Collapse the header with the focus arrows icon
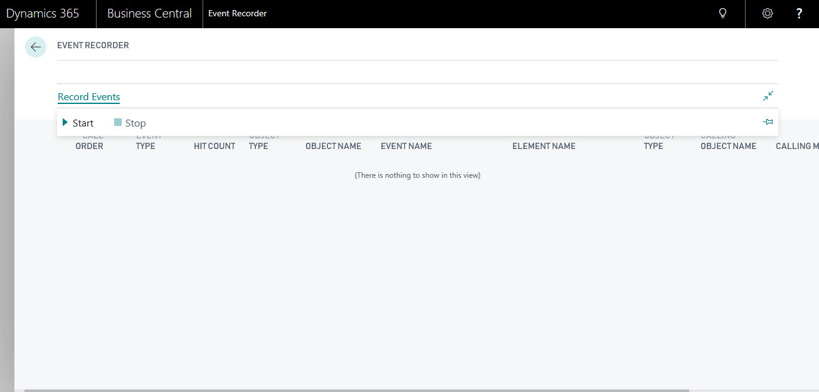 point(768,96)
